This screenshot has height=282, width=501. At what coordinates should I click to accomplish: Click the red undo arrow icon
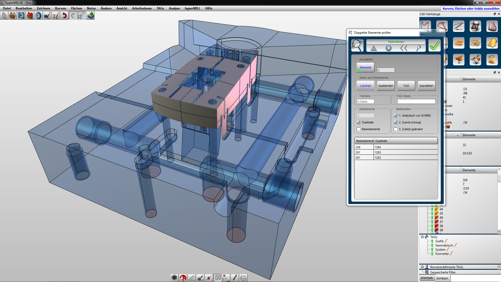tap(64, 16)
